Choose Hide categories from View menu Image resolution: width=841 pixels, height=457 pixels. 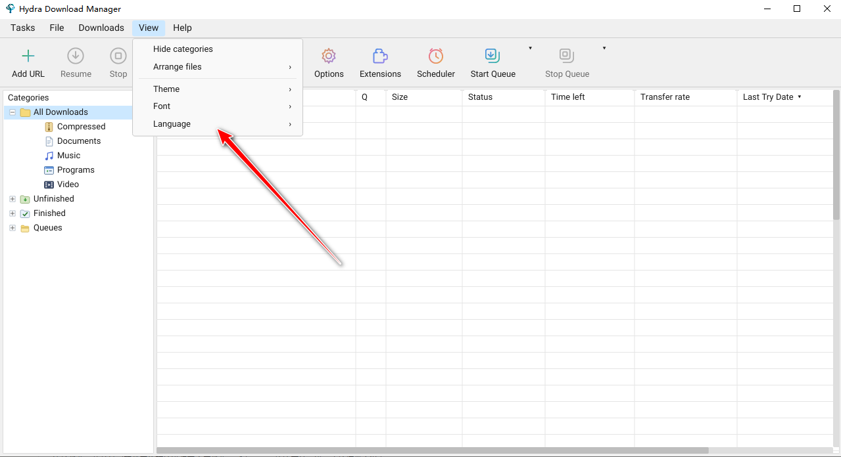pos(218,49)
